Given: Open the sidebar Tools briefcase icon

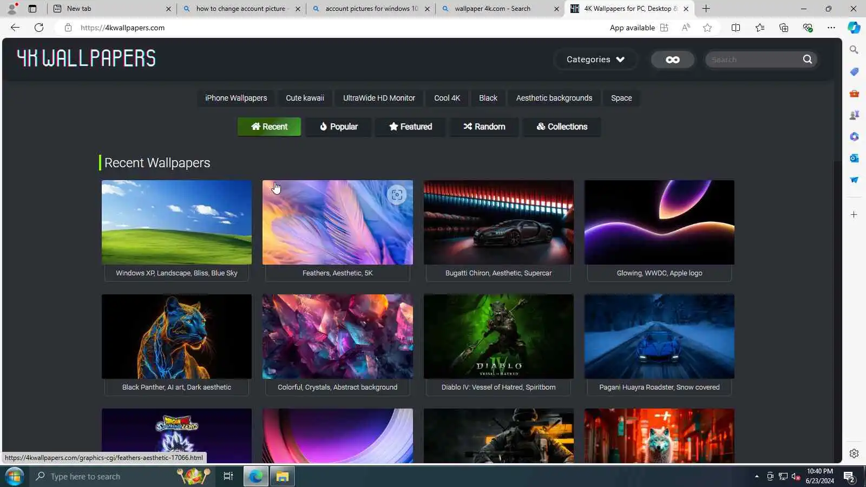Looking at the screenshot, I should [x=854, y=93].
